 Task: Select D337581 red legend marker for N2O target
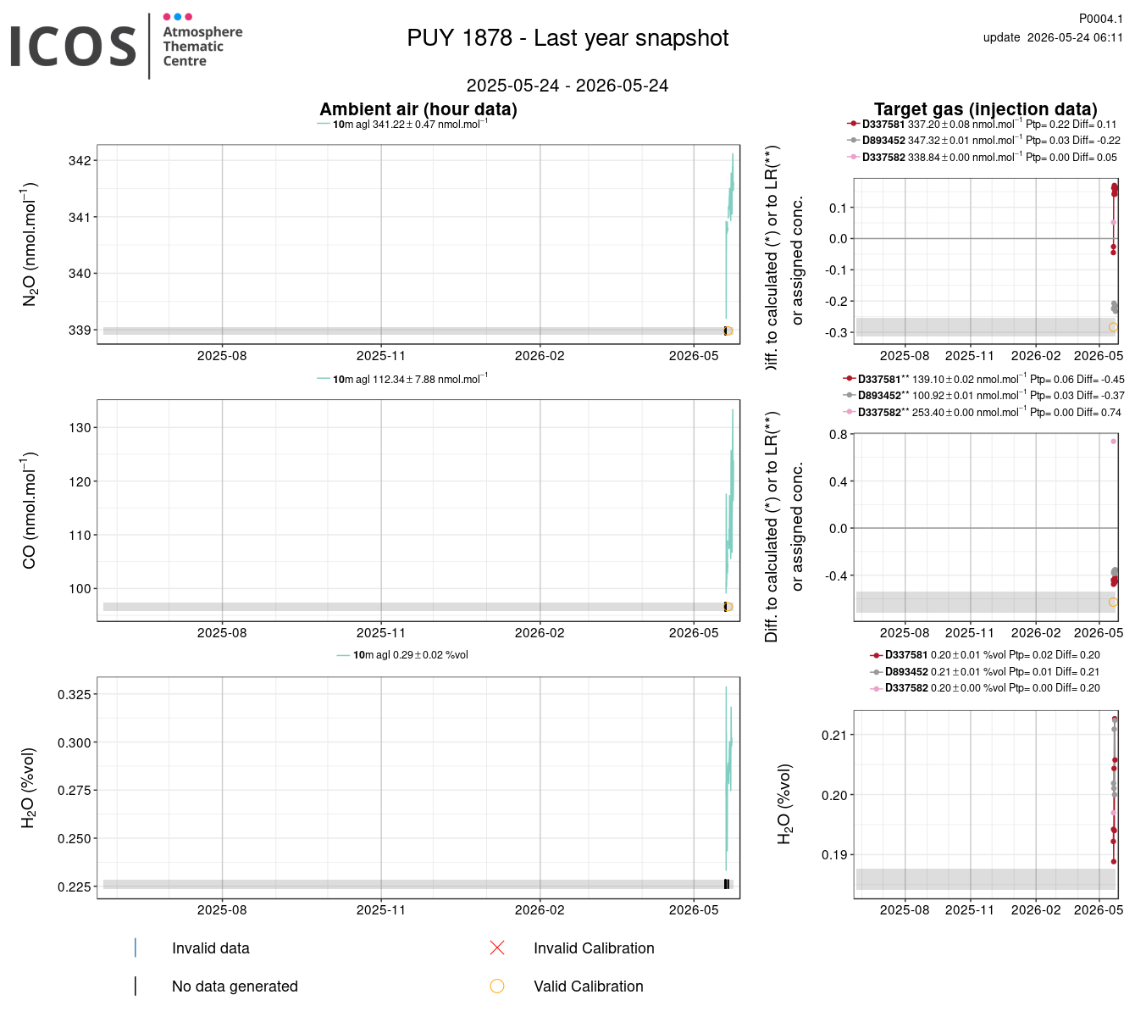(853, 124)
